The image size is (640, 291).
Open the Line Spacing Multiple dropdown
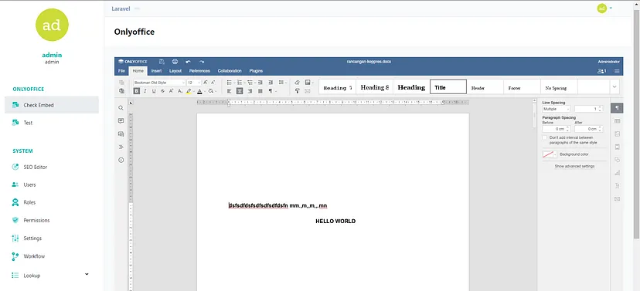pos(557,109)
